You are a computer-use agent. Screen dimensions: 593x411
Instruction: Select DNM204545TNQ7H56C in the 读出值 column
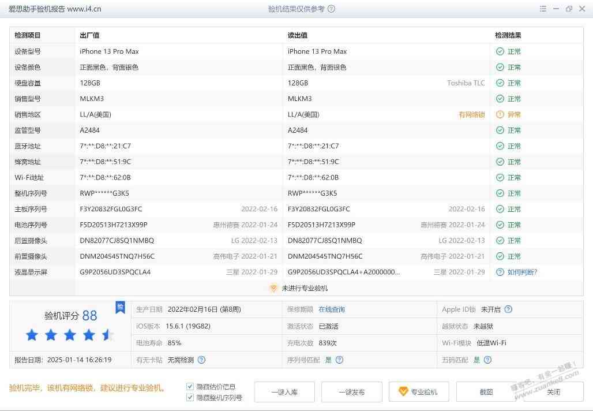point(325,257)
